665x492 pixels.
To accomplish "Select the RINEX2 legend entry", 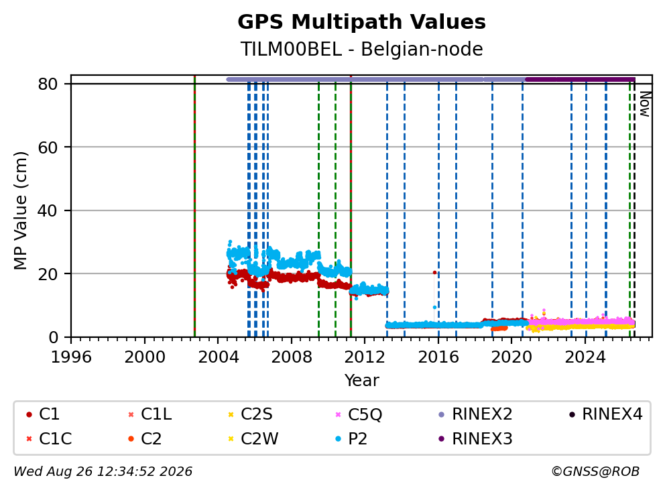I will point(475,414).
